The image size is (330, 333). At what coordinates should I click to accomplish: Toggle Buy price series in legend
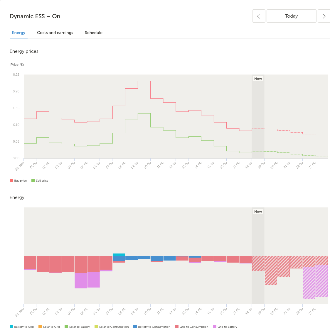[x=18, y=180]
